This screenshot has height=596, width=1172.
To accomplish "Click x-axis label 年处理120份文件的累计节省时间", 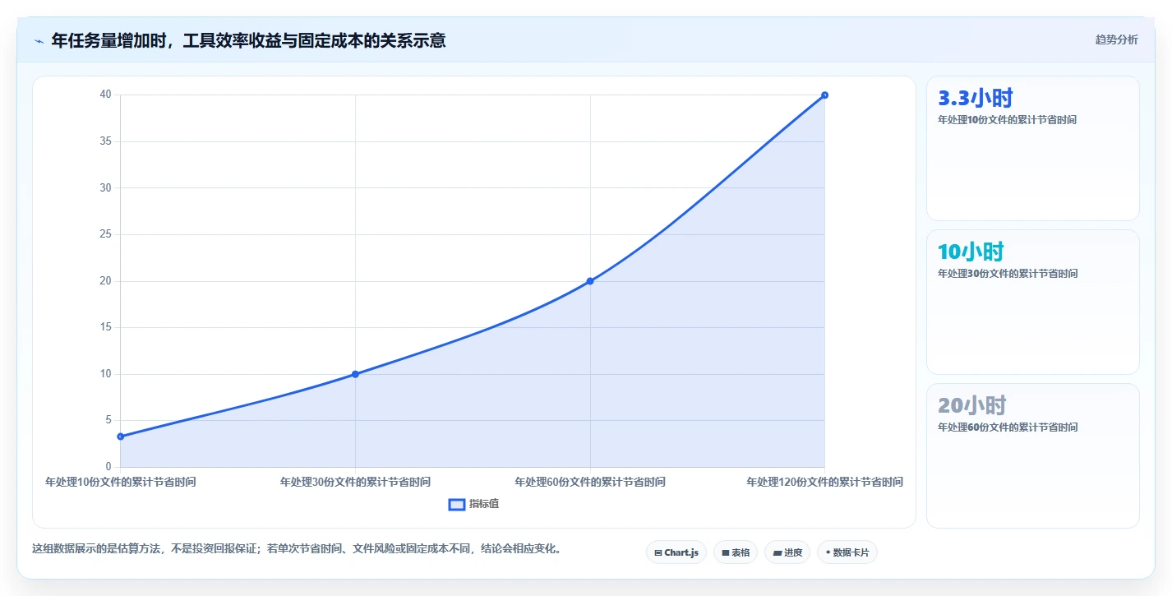I will (x=824, y=482).
